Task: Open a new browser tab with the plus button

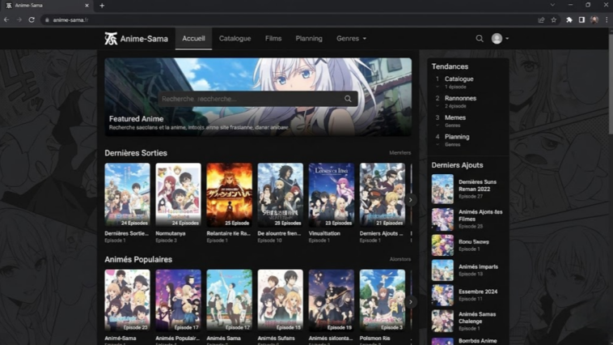Action: click(x=102, y=6)
